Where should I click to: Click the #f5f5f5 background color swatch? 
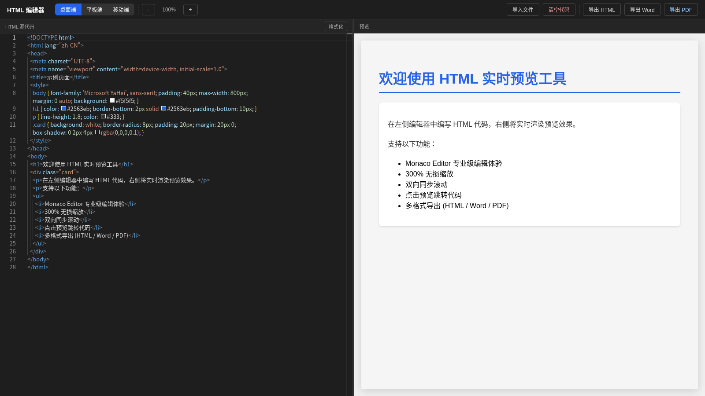112,100
